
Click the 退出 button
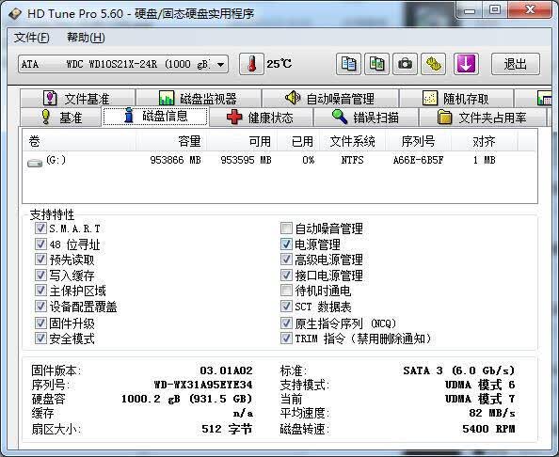tap(516, 64)
